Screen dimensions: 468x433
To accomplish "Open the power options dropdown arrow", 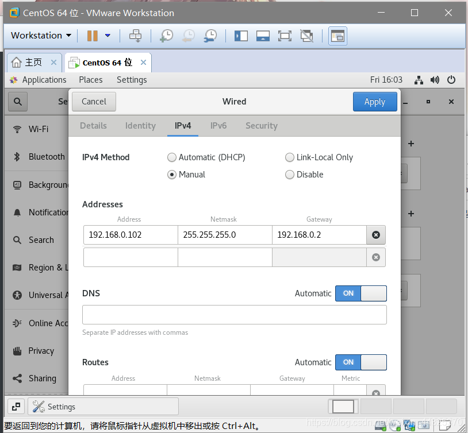I will [108, 36].
